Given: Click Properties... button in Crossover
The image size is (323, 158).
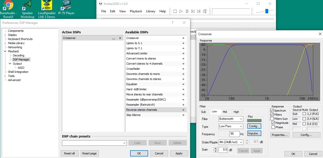Looking at the screenshot, I should coord(280,135).
